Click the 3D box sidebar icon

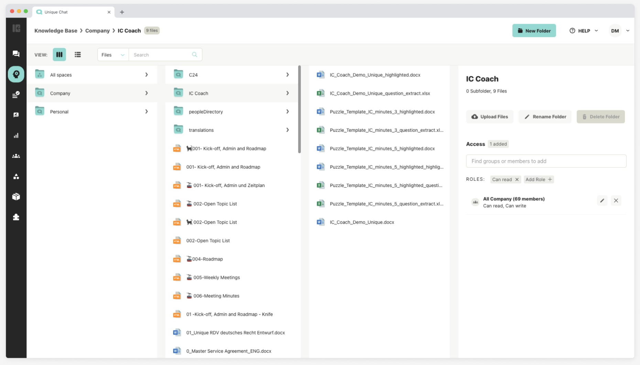(16, 197)
